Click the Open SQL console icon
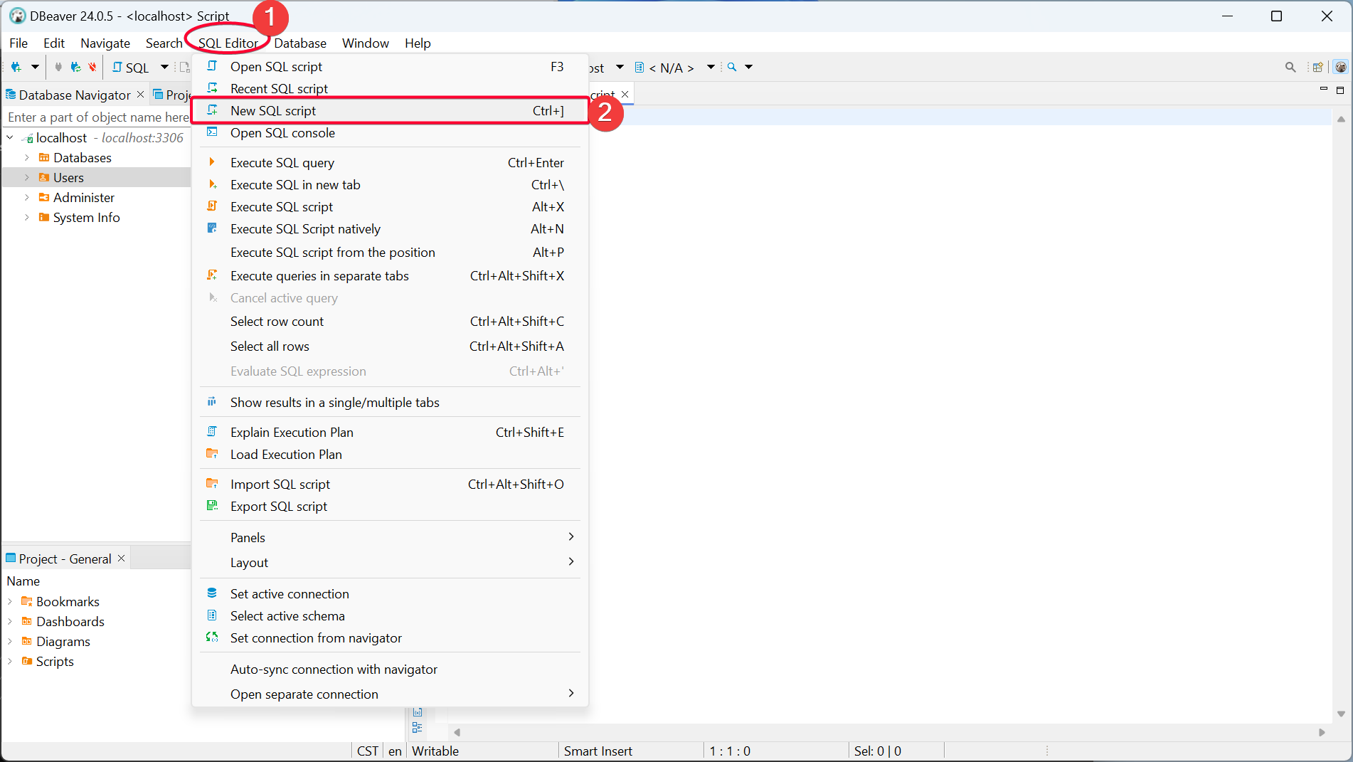The height and width of the screenshot is (762, 1353). (212, 132)
